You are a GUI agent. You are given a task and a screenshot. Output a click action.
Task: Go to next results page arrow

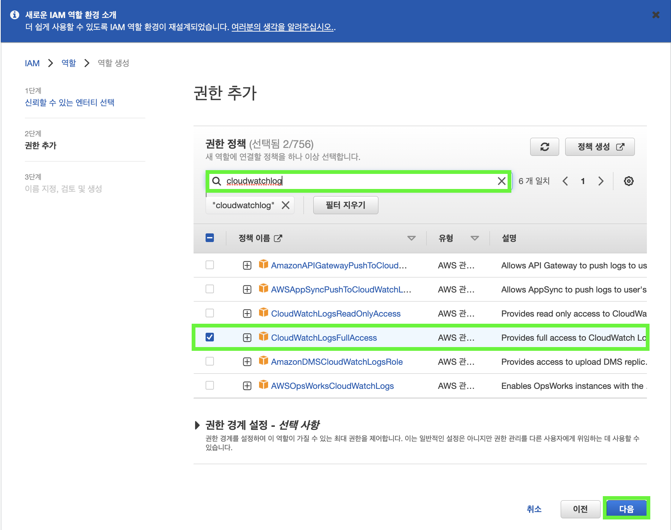pyautogui.click(x=601, y=181)
